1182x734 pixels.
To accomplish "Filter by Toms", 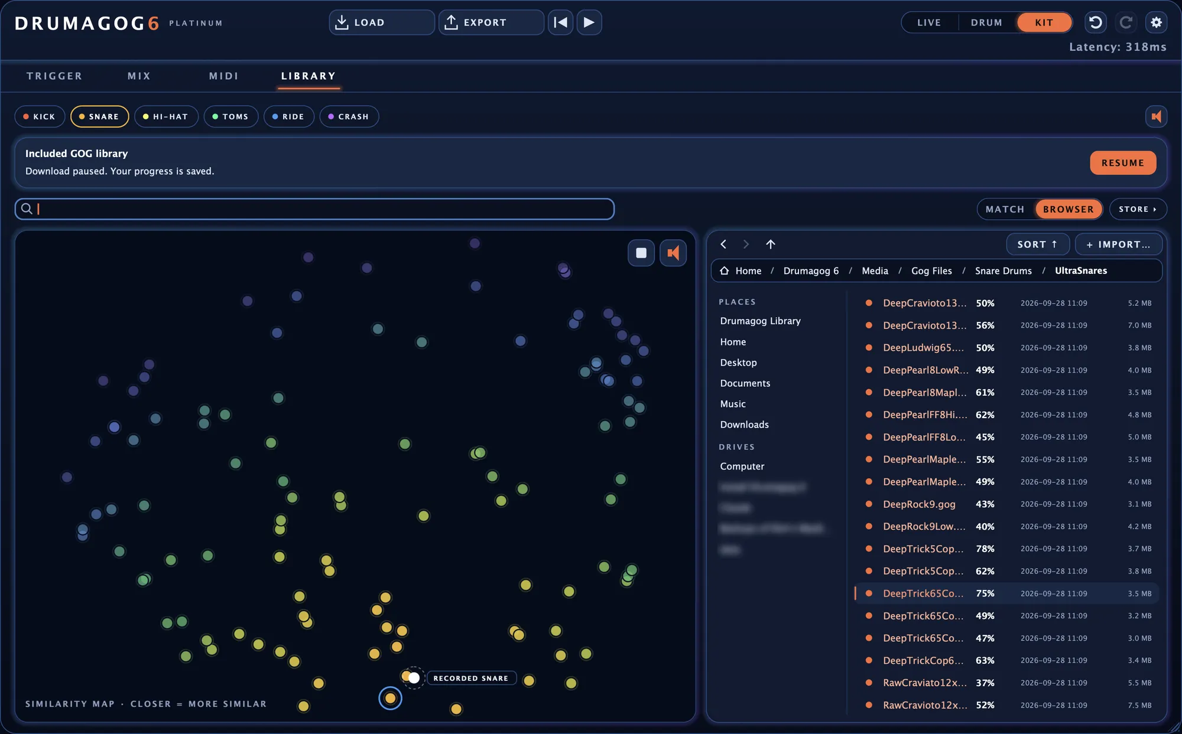I will point(231,116).
